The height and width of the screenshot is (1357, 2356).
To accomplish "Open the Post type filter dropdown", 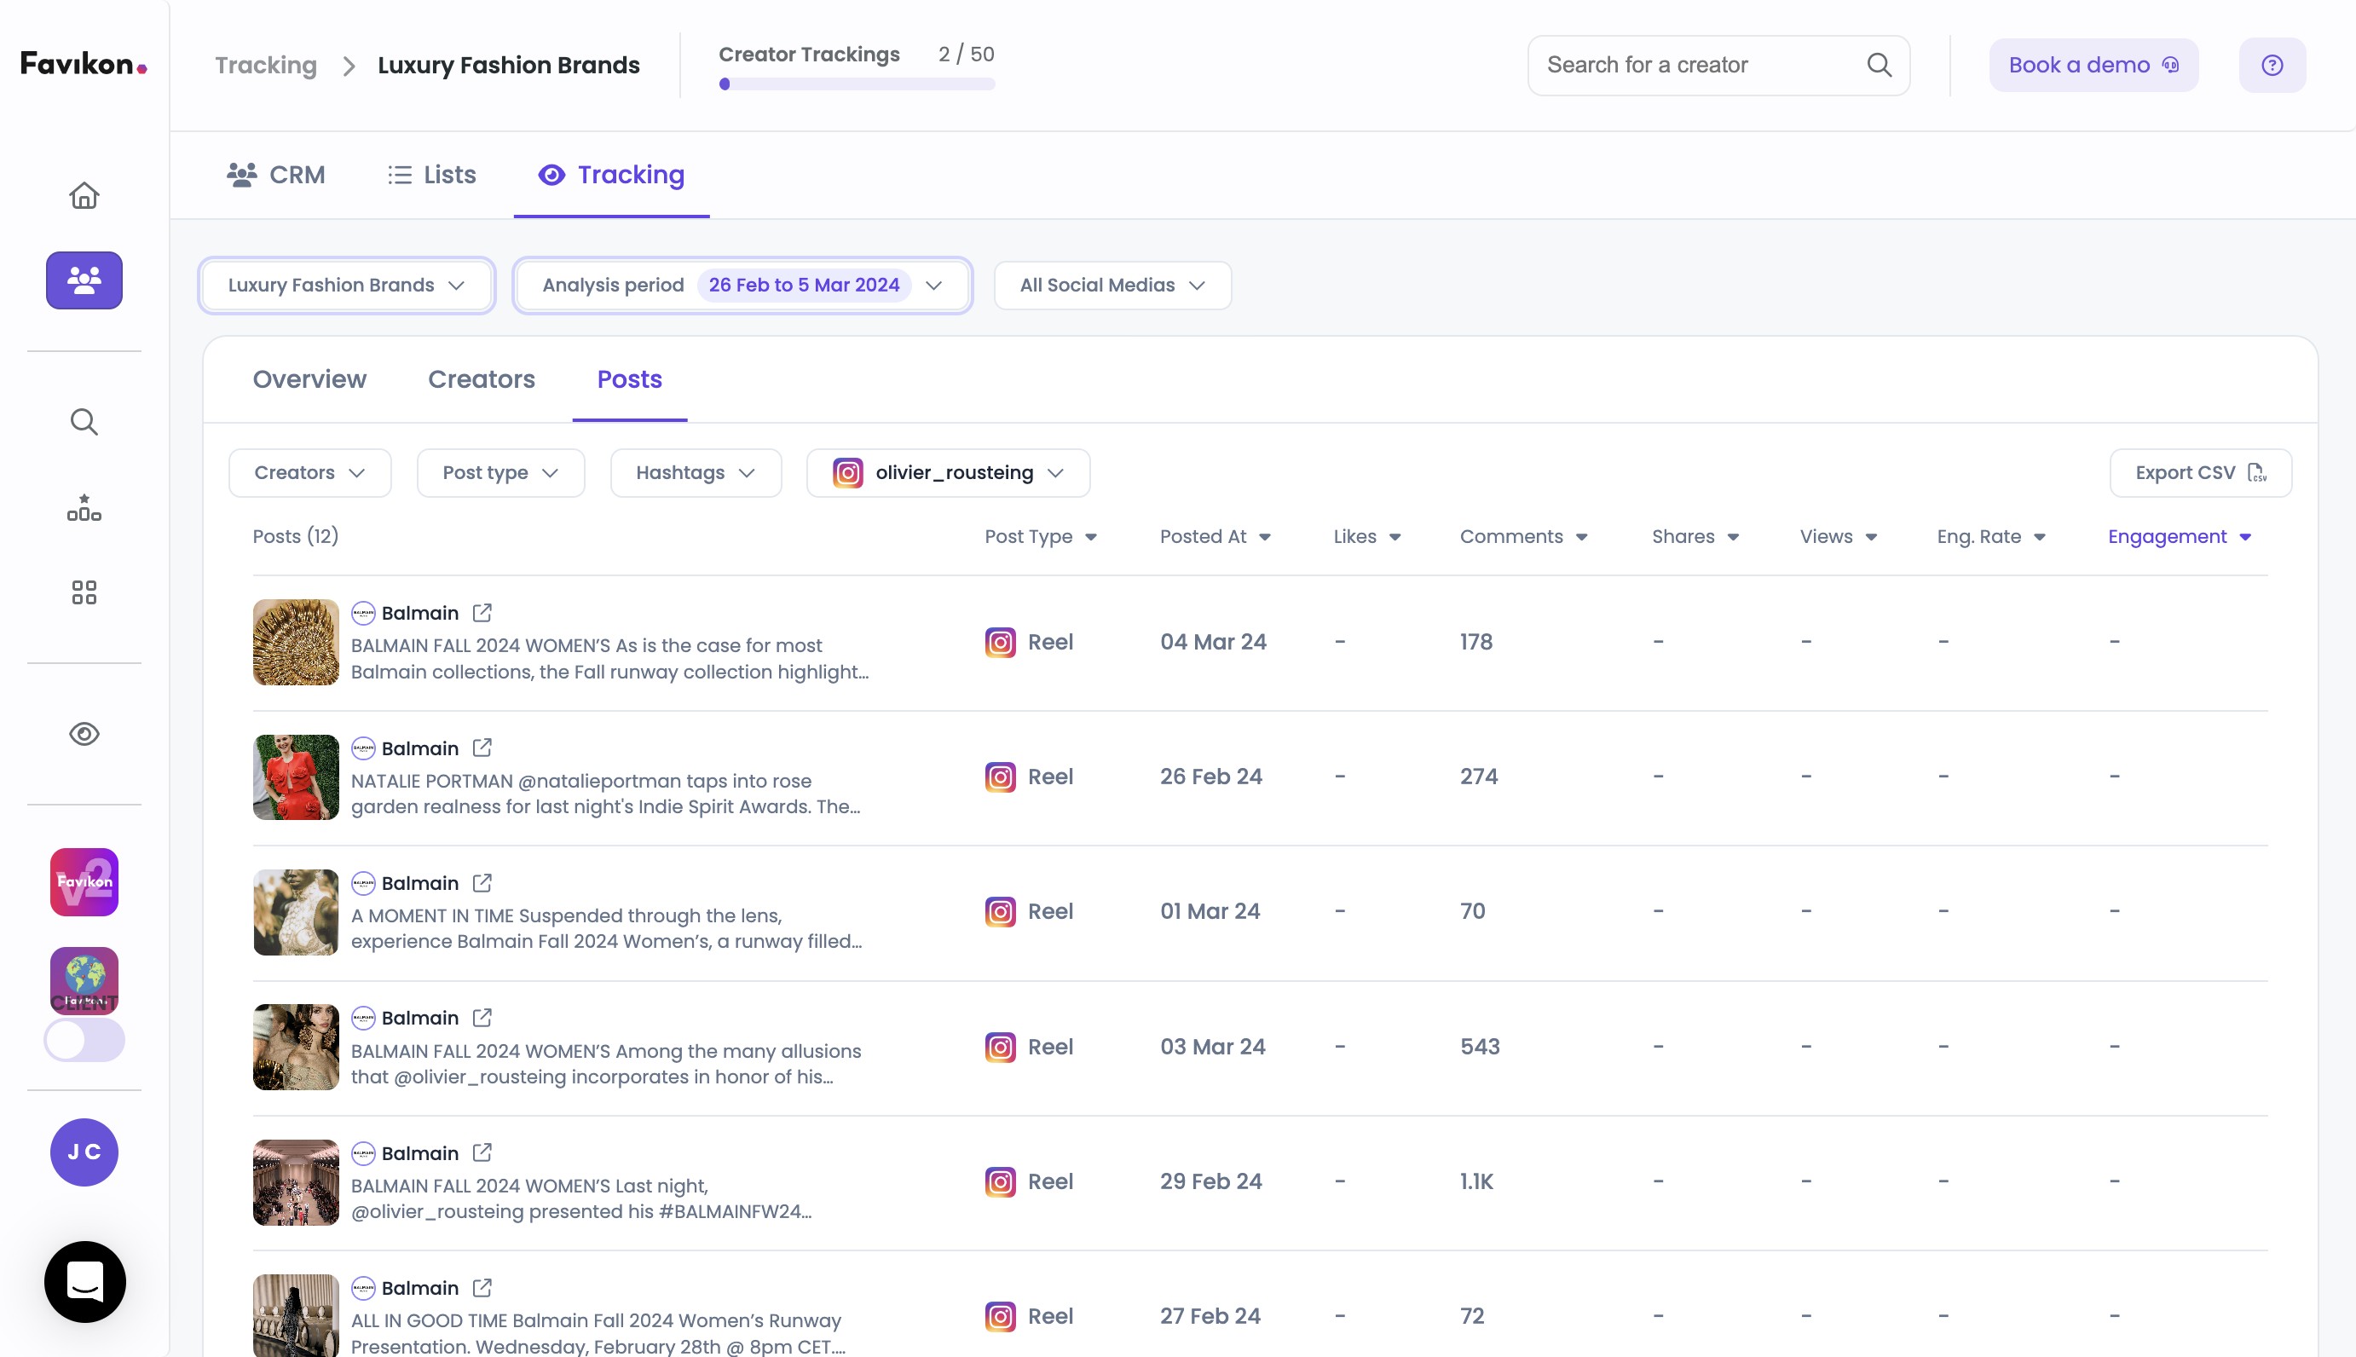I will (499, 472).
